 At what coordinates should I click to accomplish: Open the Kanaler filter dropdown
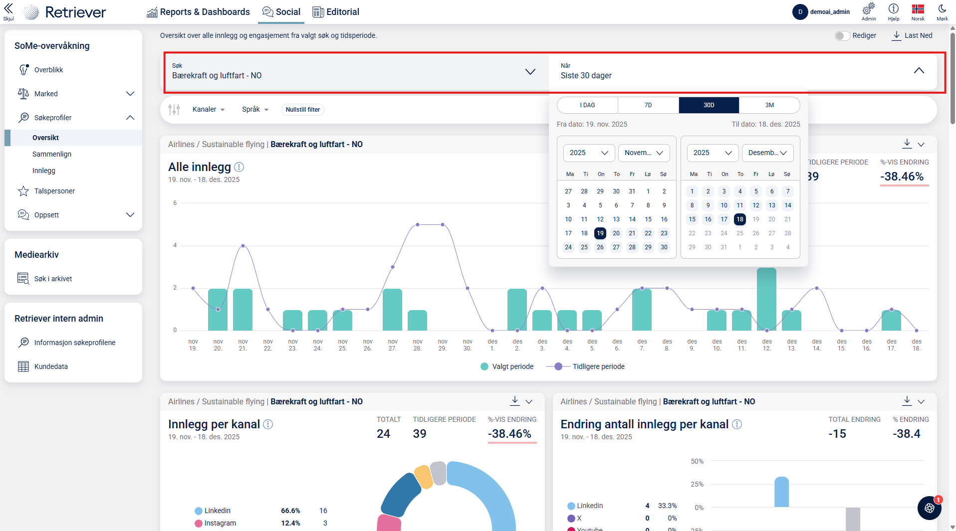point(209,110)
